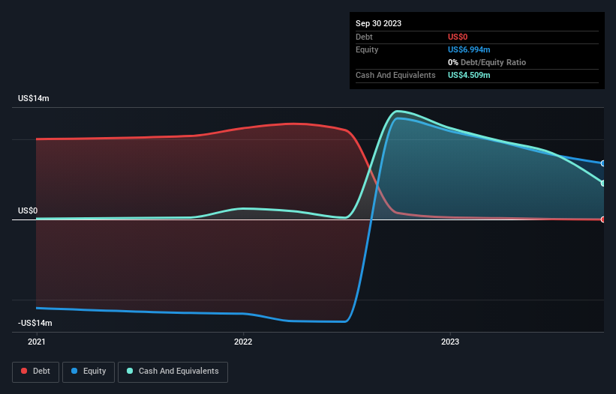Click the 2023 x-axis label
The height and width of the screenshot is (394, 616).
pos(450,342)
